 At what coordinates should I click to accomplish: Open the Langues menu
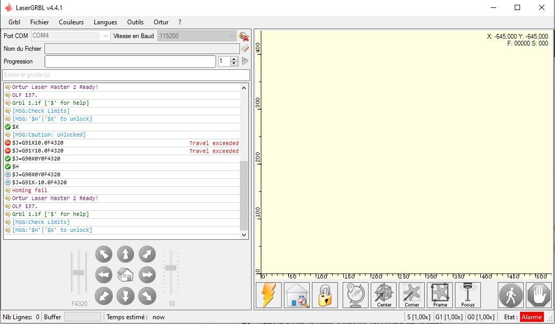[x=105, y=22]
